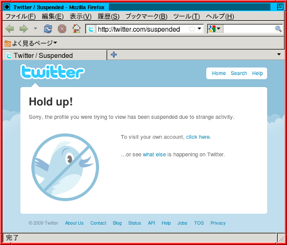
Task: Open the ブックマーク(B) menu
Action: pyautogui.click(x=146, y=17)
